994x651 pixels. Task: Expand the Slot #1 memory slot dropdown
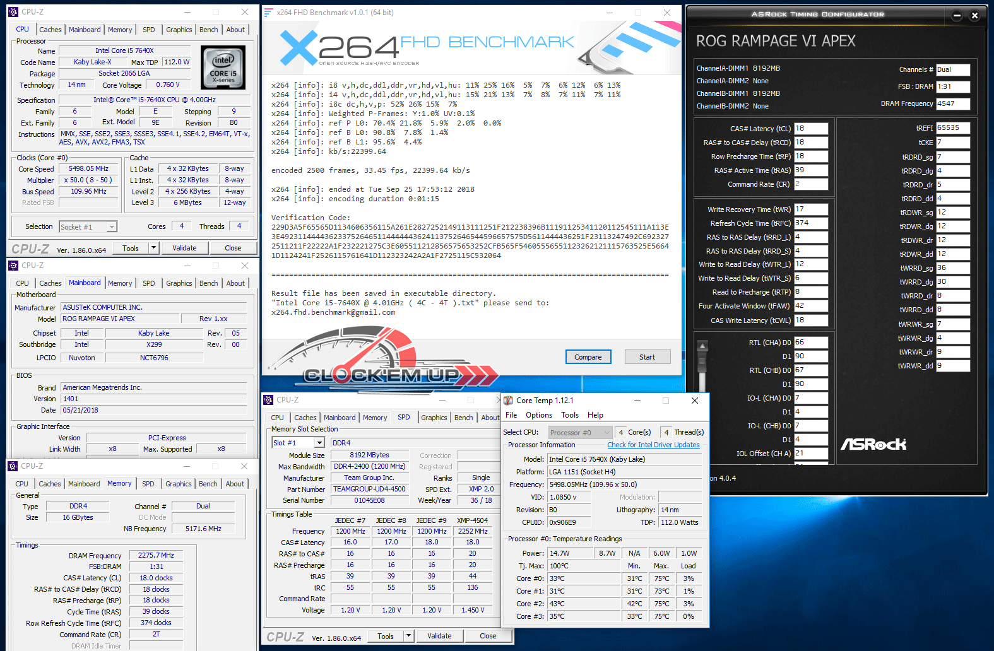point(319,443)
